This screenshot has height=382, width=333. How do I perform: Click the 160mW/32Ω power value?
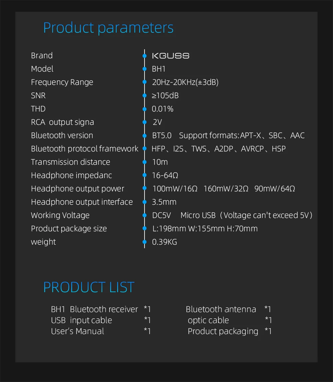tap(226, 189)
